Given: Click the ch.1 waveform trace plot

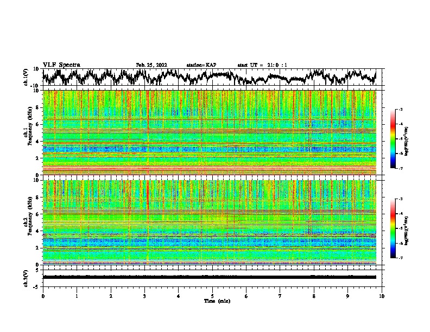Looking at the screenshot, I should 210,77.
